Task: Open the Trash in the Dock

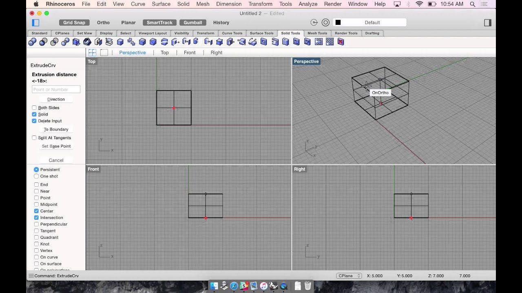Action: tap(307, 286)
